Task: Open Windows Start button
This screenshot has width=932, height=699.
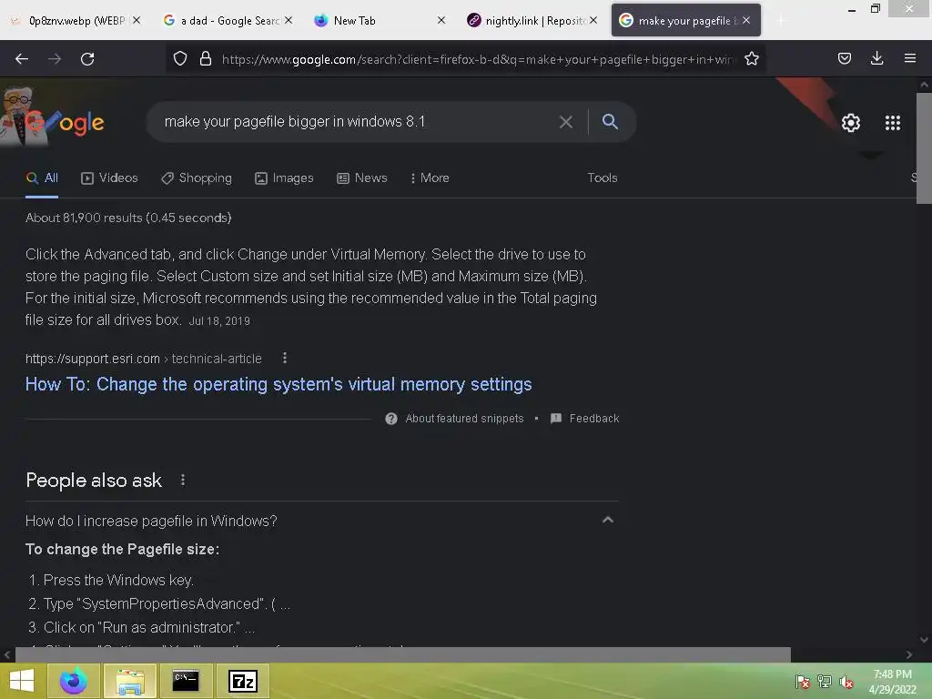Action: 22,681
